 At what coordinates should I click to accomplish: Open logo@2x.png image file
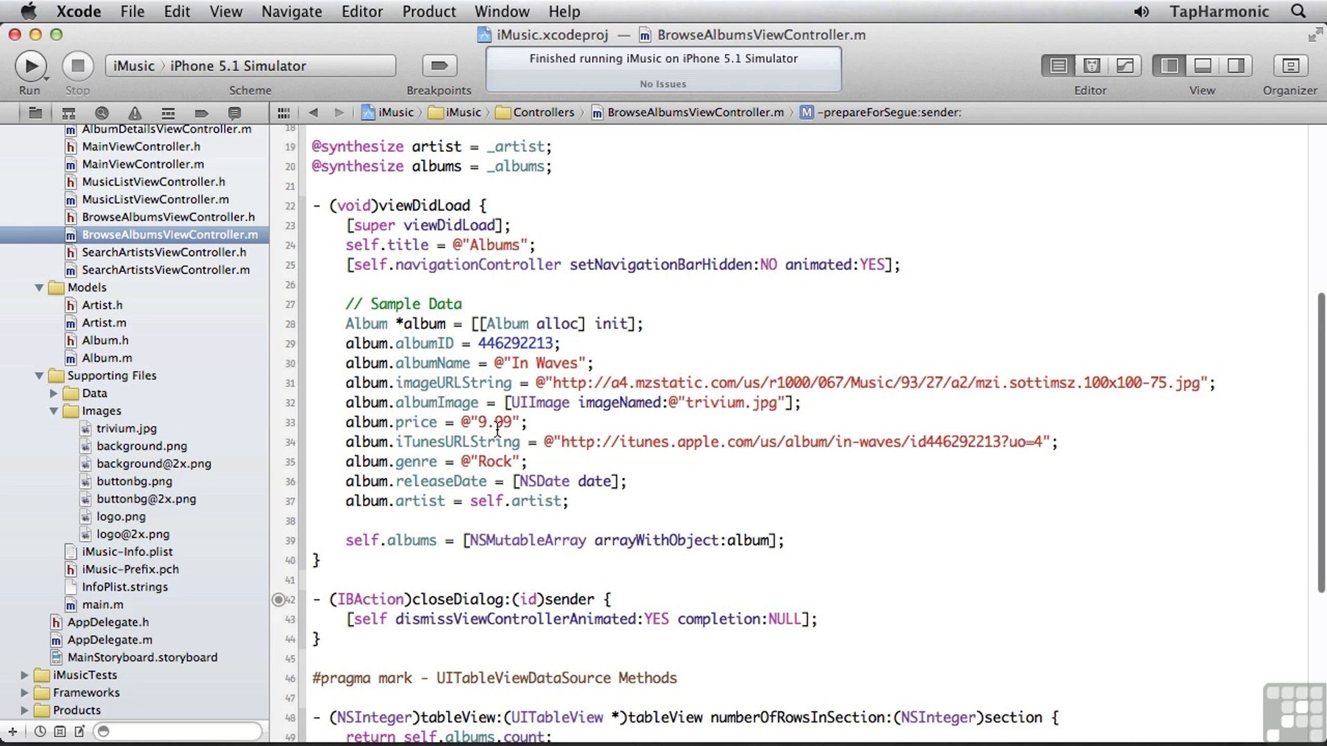[133, 534]
